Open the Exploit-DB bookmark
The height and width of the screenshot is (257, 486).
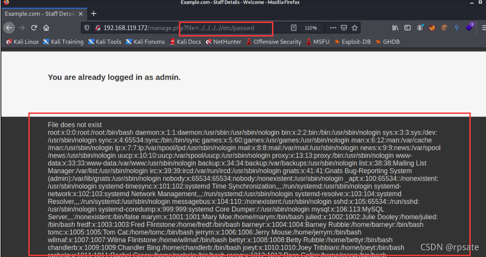click(352, 41)
